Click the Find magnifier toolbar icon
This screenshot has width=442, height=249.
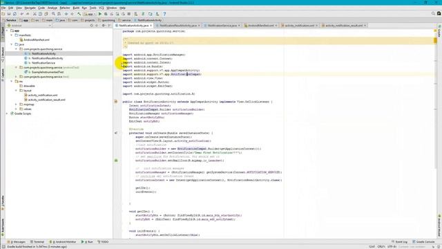[x=53, y=14]
